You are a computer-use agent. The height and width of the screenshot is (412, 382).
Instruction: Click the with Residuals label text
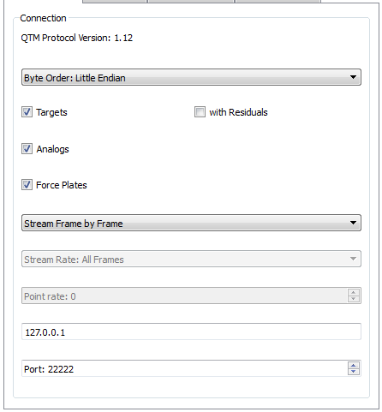coord(238,112)
